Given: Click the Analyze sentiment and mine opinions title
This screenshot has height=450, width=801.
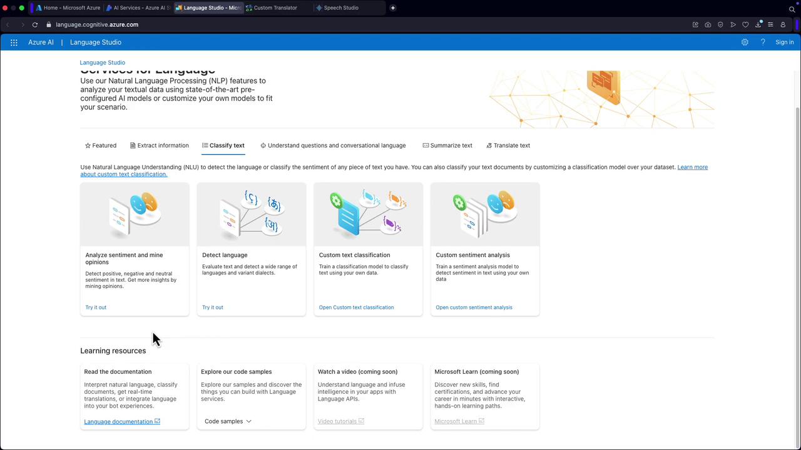Looking at the screenshot, I should (x=124, y=259).
